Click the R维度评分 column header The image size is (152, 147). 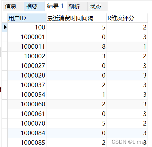[x=127, y=18]
